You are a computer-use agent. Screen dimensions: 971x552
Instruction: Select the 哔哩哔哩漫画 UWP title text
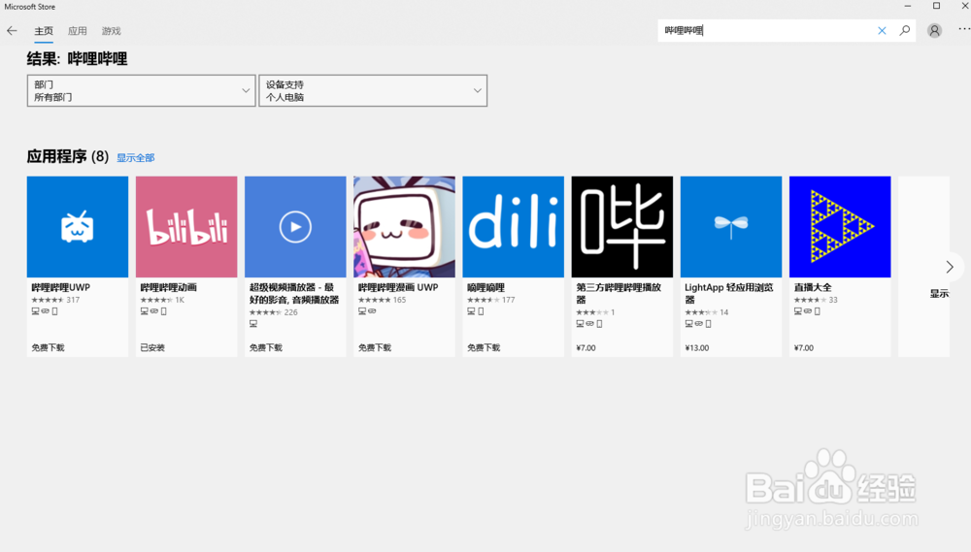coord(398,288)
